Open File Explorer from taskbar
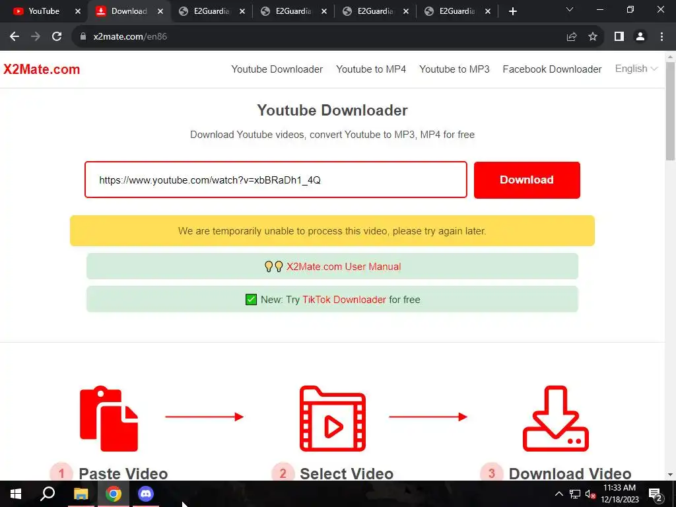 [81, 494]
